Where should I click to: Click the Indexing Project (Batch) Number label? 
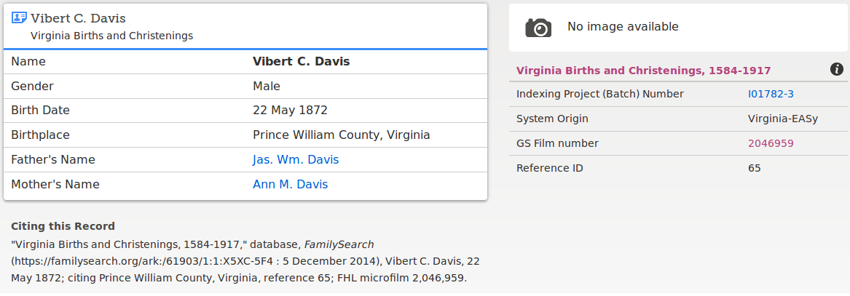[600, 94]
